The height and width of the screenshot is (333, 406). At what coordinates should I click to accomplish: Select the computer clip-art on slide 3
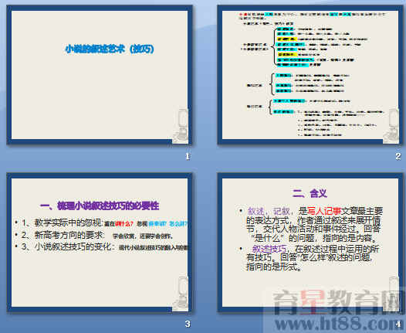pyautogui.click(x=181, y=294)
